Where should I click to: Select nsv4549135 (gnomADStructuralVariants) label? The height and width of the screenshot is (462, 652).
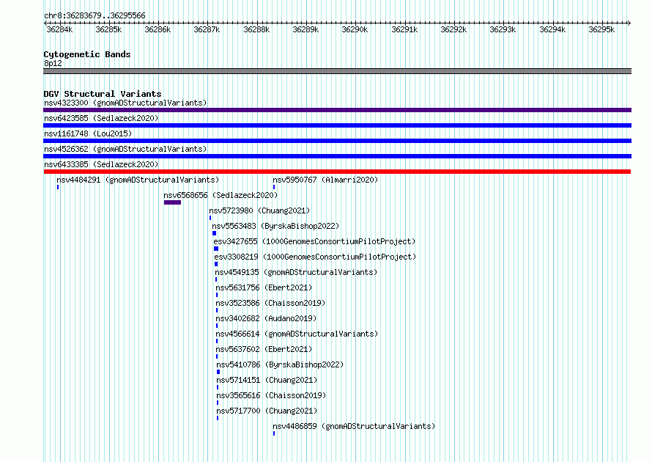coord(296,272)
